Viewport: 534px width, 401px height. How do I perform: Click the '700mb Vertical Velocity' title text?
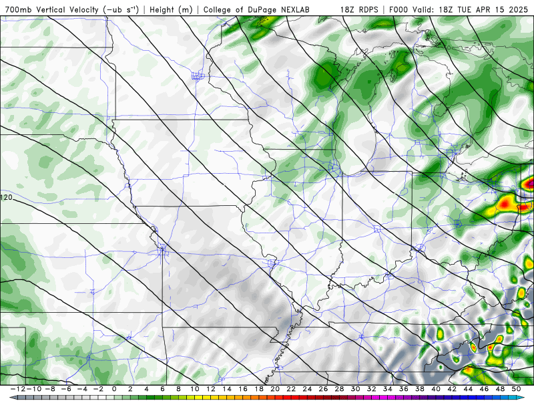[x=52, y=9]
